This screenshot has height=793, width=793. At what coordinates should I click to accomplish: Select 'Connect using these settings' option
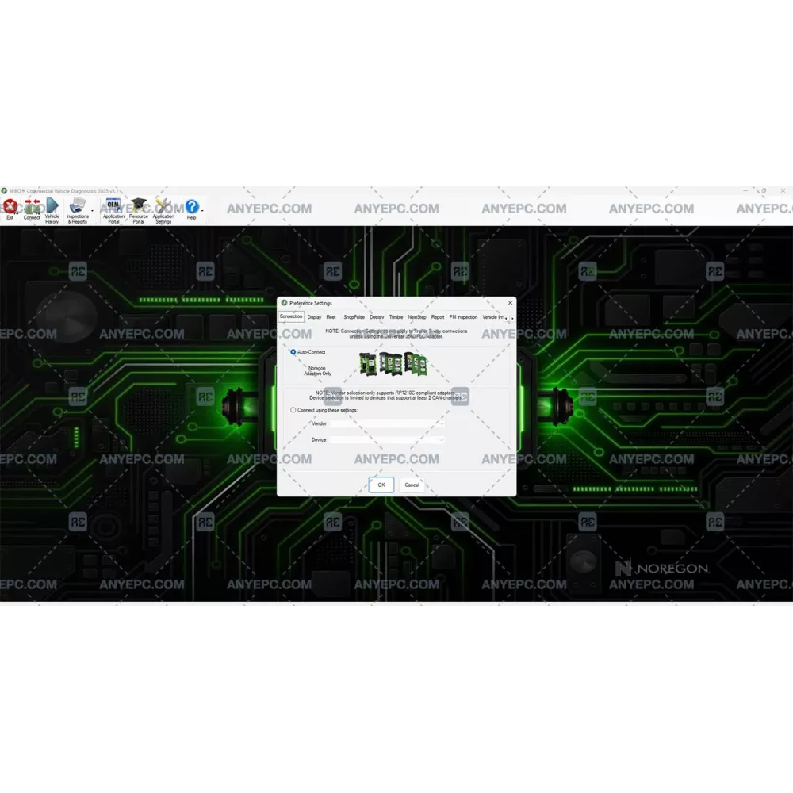pyautogui.click(x=293, y=410)
